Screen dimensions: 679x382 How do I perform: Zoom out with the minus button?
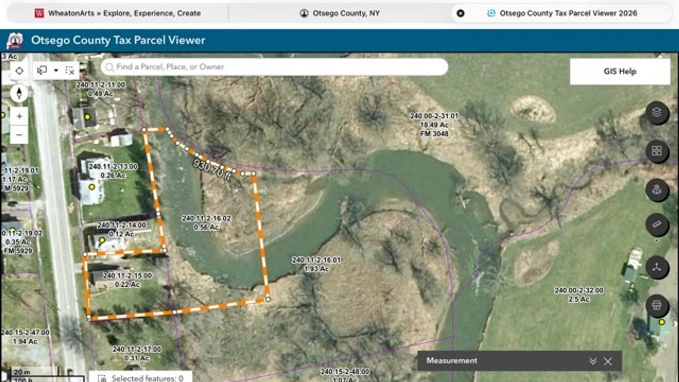click(19, 135)
